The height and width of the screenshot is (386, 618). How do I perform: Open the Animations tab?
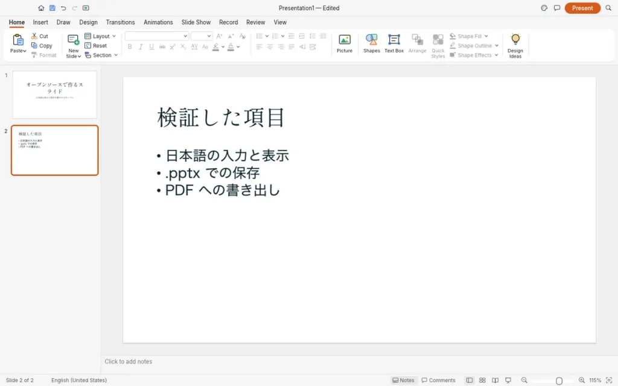tap(158, 22)
